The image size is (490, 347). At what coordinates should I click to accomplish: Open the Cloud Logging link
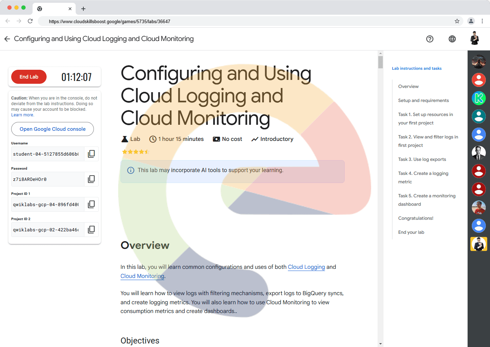tap(306, 267)
